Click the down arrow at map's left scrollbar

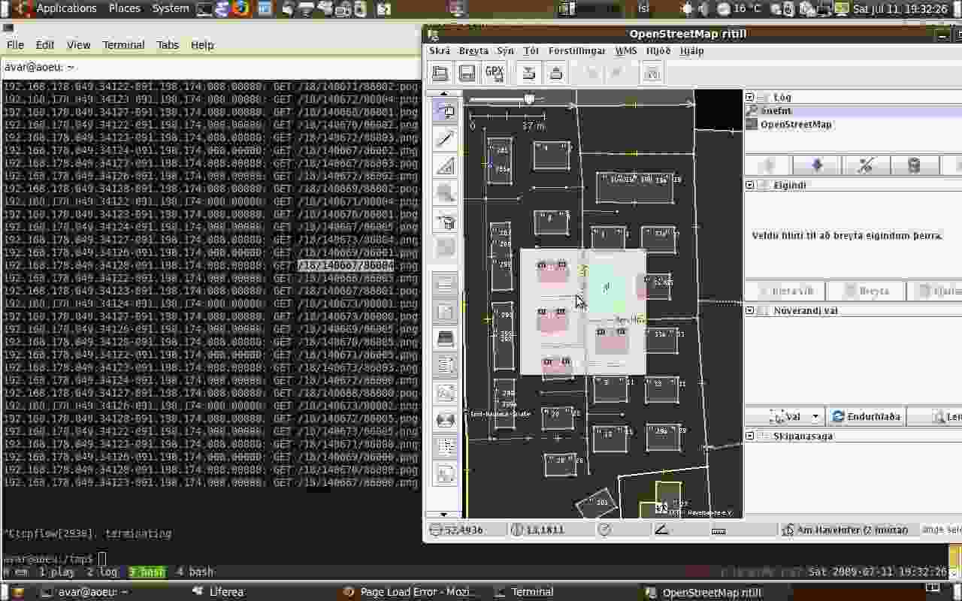[443, 515]
